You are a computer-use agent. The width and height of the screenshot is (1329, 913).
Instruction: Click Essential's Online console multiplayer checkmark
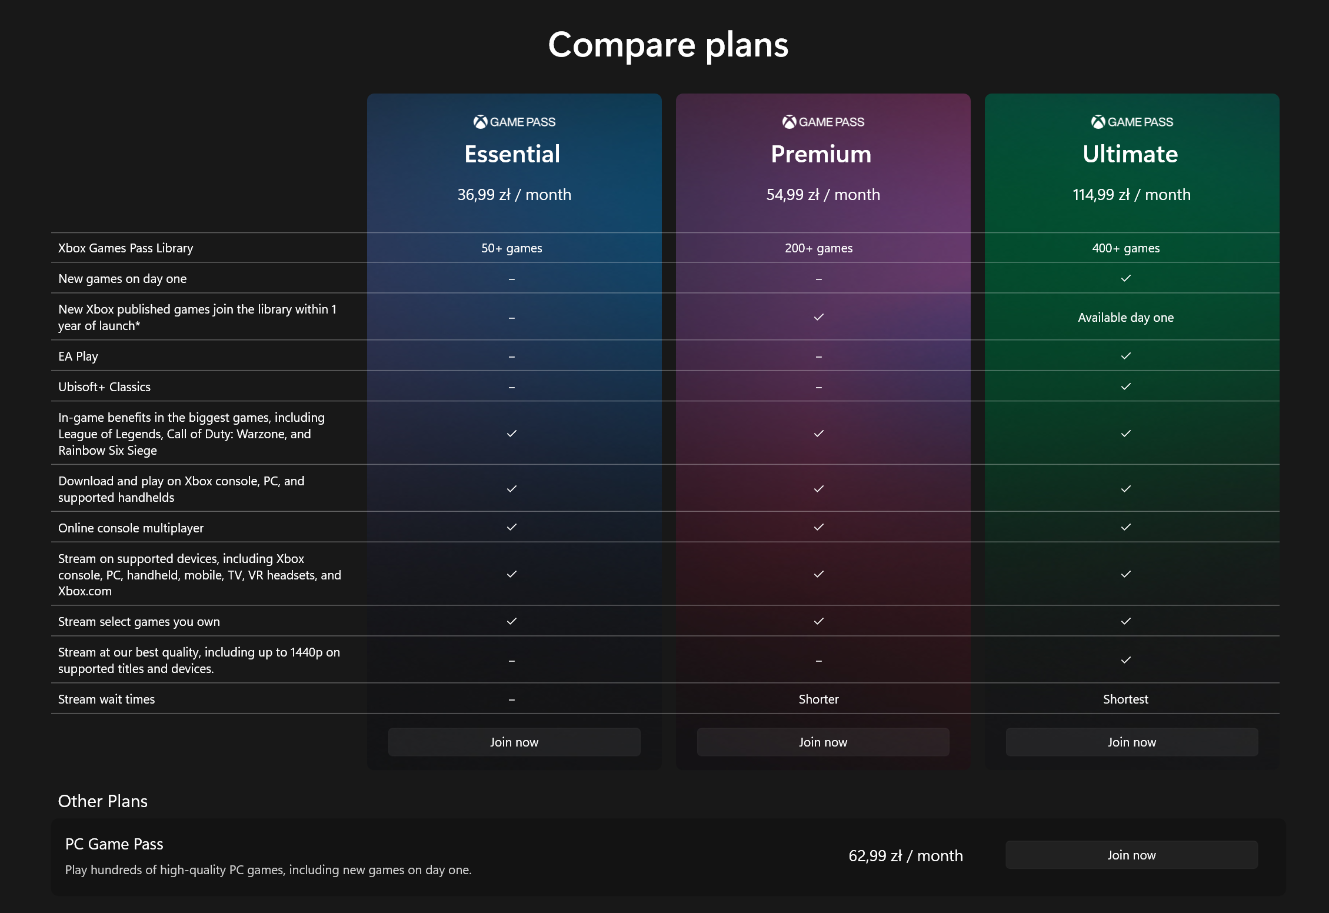[511, 527]
